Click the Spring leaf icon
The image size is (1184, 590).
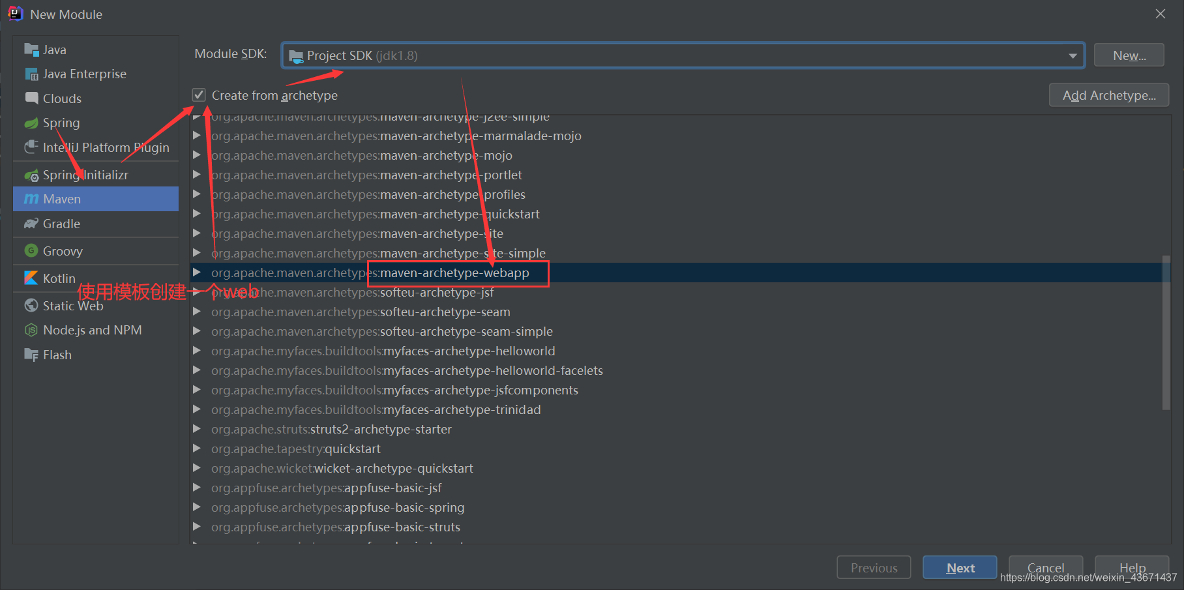coord(31,123)
